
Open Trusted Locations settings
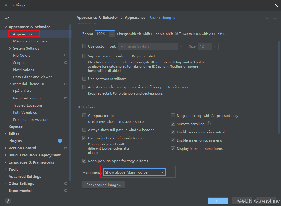click(x=28, y=105)
